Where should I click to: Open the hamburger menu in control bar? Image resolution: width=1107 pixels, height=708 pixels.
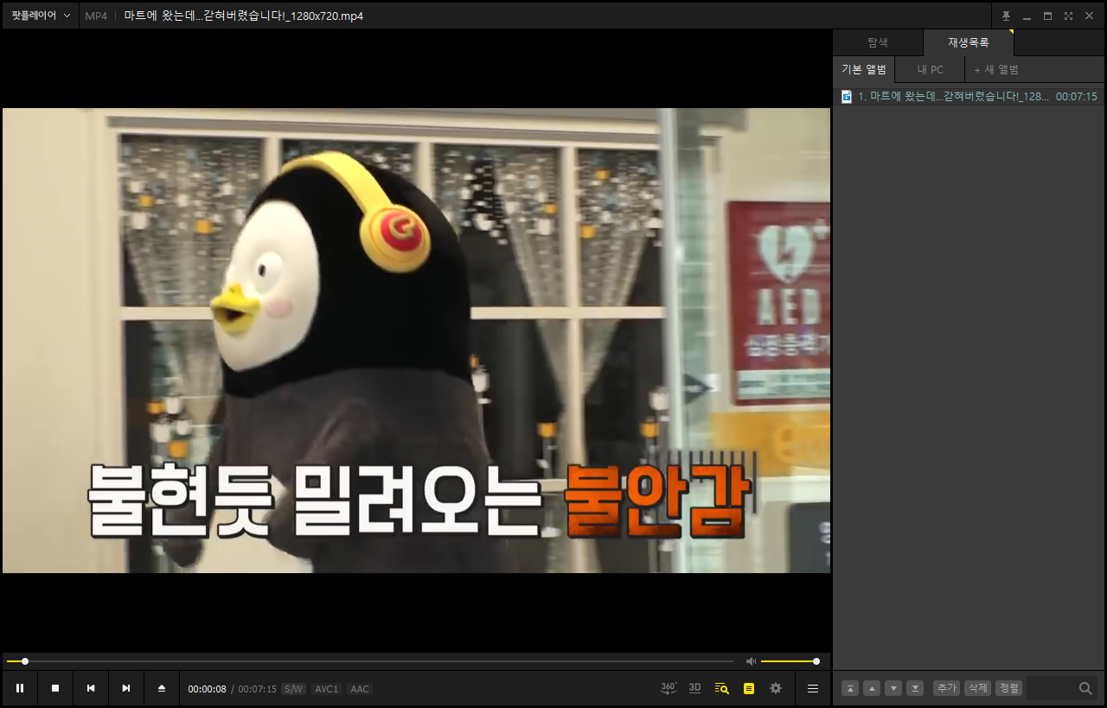(813, 688)
